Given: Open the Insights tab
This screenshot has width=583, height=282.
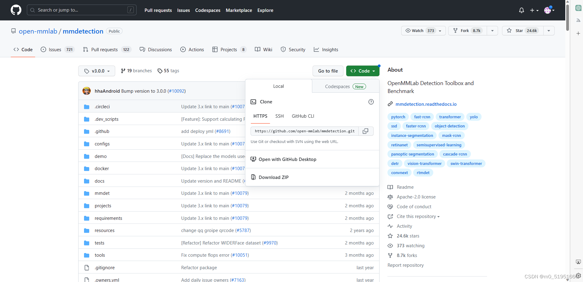Looking at the screenshot, I should (326, 49).
